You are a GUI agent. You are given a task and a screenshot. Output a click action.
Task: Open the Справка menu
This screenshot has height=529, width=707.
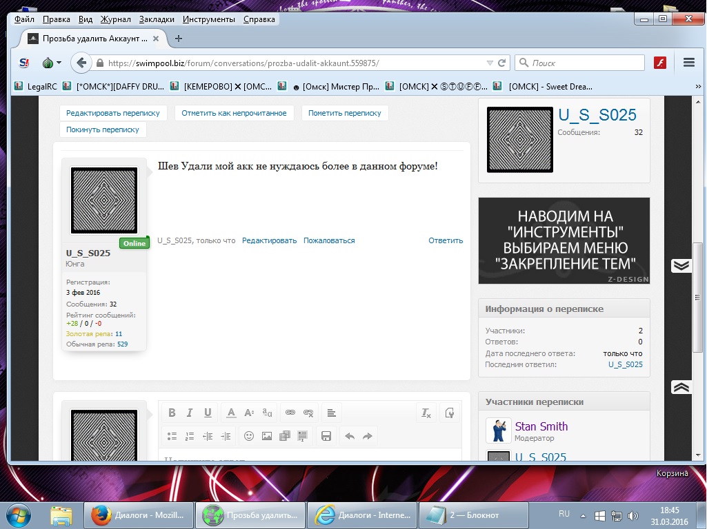click(x=259, y=19)
